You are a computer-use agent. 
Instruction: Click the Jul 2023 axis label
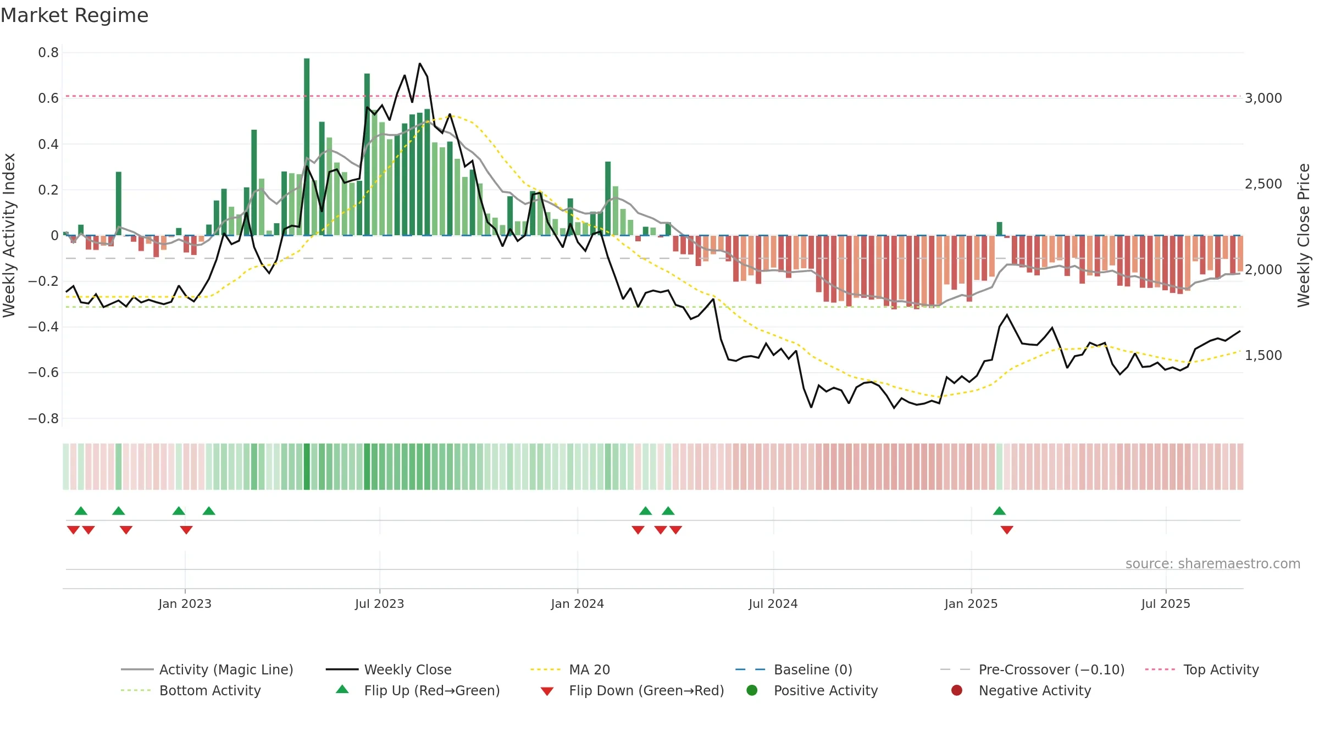(x=380, y=603)
